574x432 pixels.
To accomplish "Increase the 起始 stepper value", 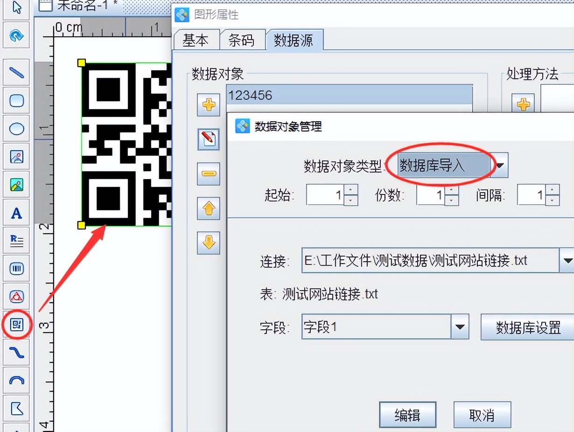I will pos(351,189).
